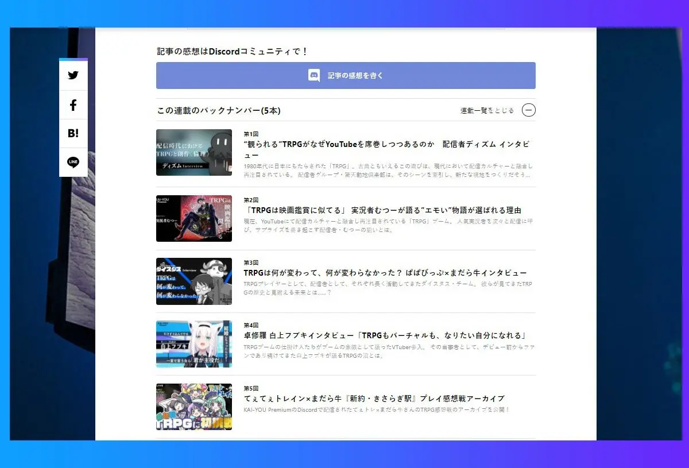Click the description starting 1980年代に日本にもたらされた
Viewport: 689px width, 468px height.
pyautogui.click(x=388, y=170)
